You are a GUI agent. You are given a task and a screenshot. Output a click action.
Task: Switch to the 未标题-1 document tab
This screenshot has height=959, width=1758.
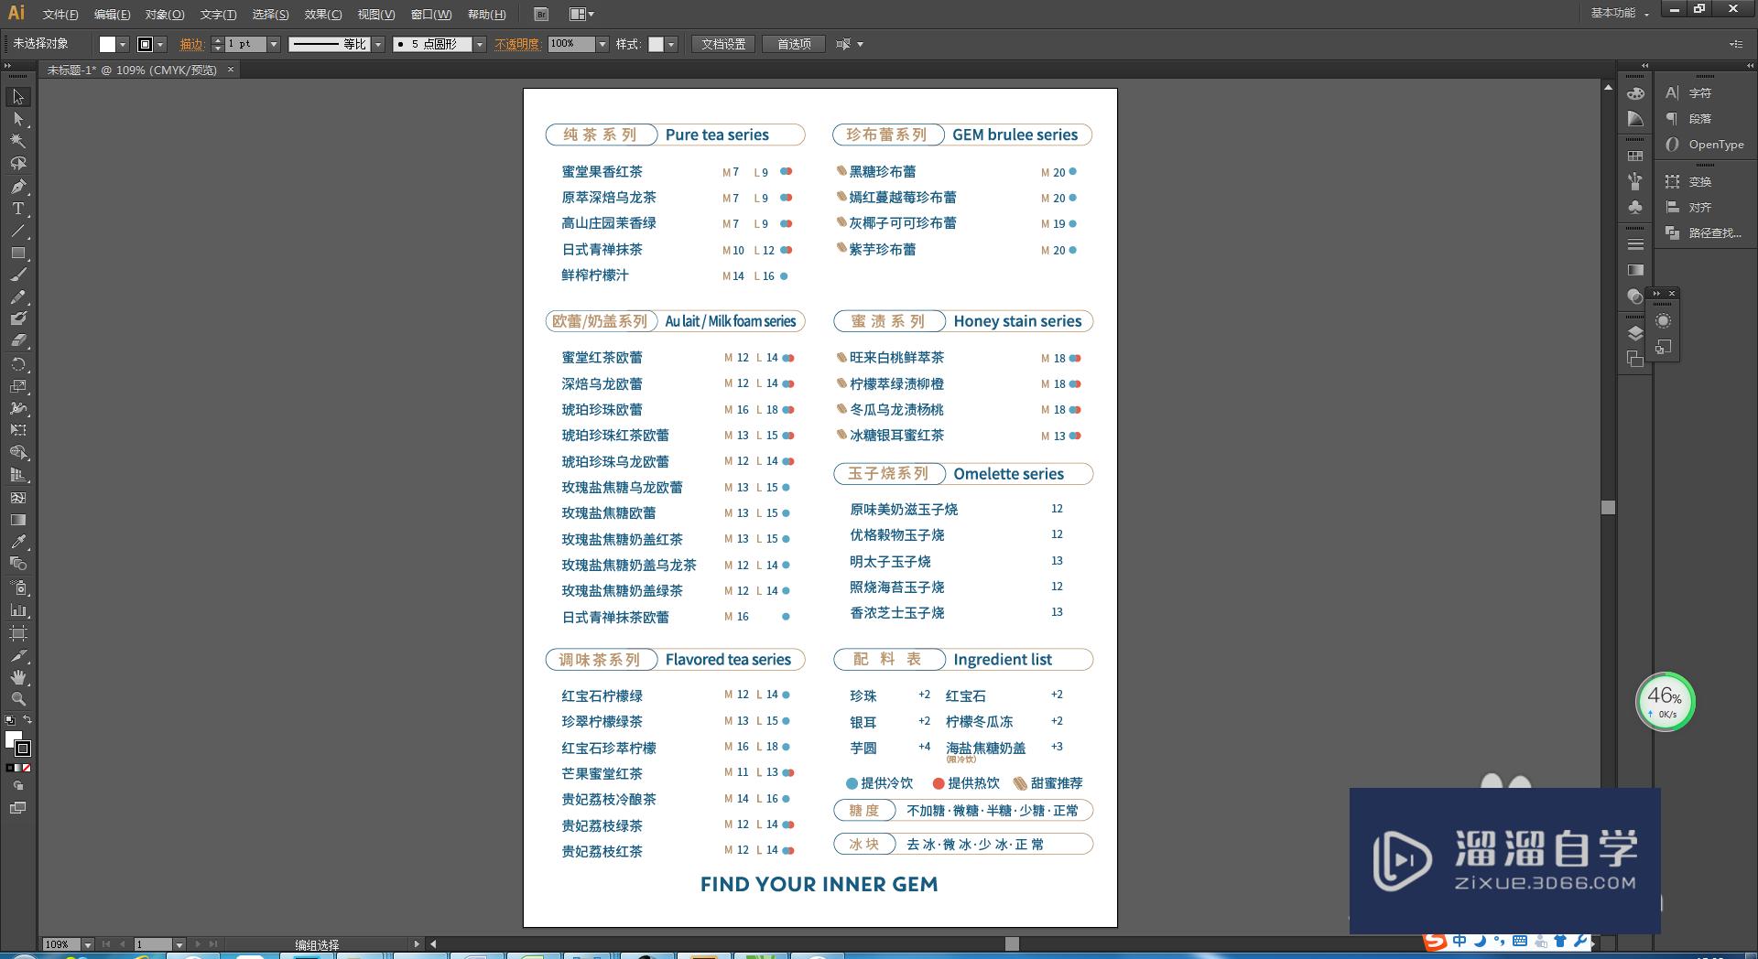click(128, 70)
